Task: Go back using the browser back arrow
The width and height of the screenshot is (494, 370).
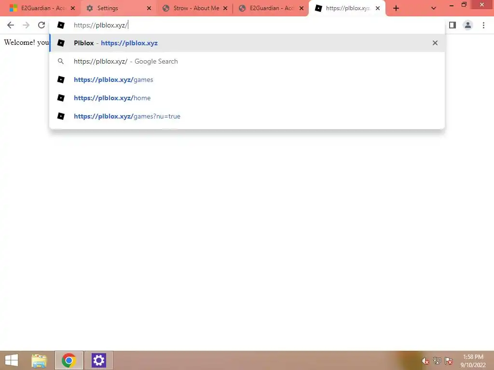Action: [x=11, y=25]
